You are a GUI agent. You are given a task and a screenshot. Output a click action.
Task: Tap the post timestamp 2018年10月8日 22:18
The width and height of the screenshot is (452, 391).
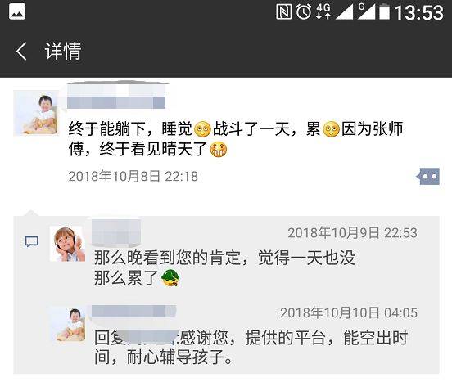point(133,176)
